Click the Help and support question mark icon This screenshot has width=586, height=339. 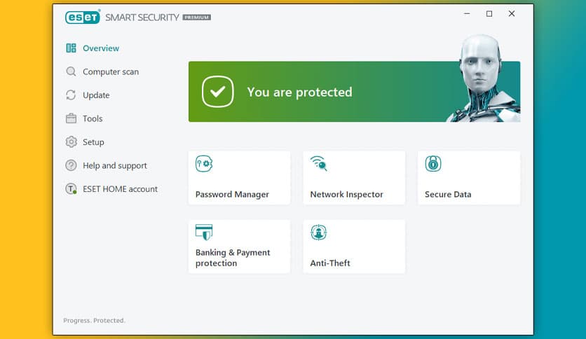pyautogui.click(x=71, y=165)
